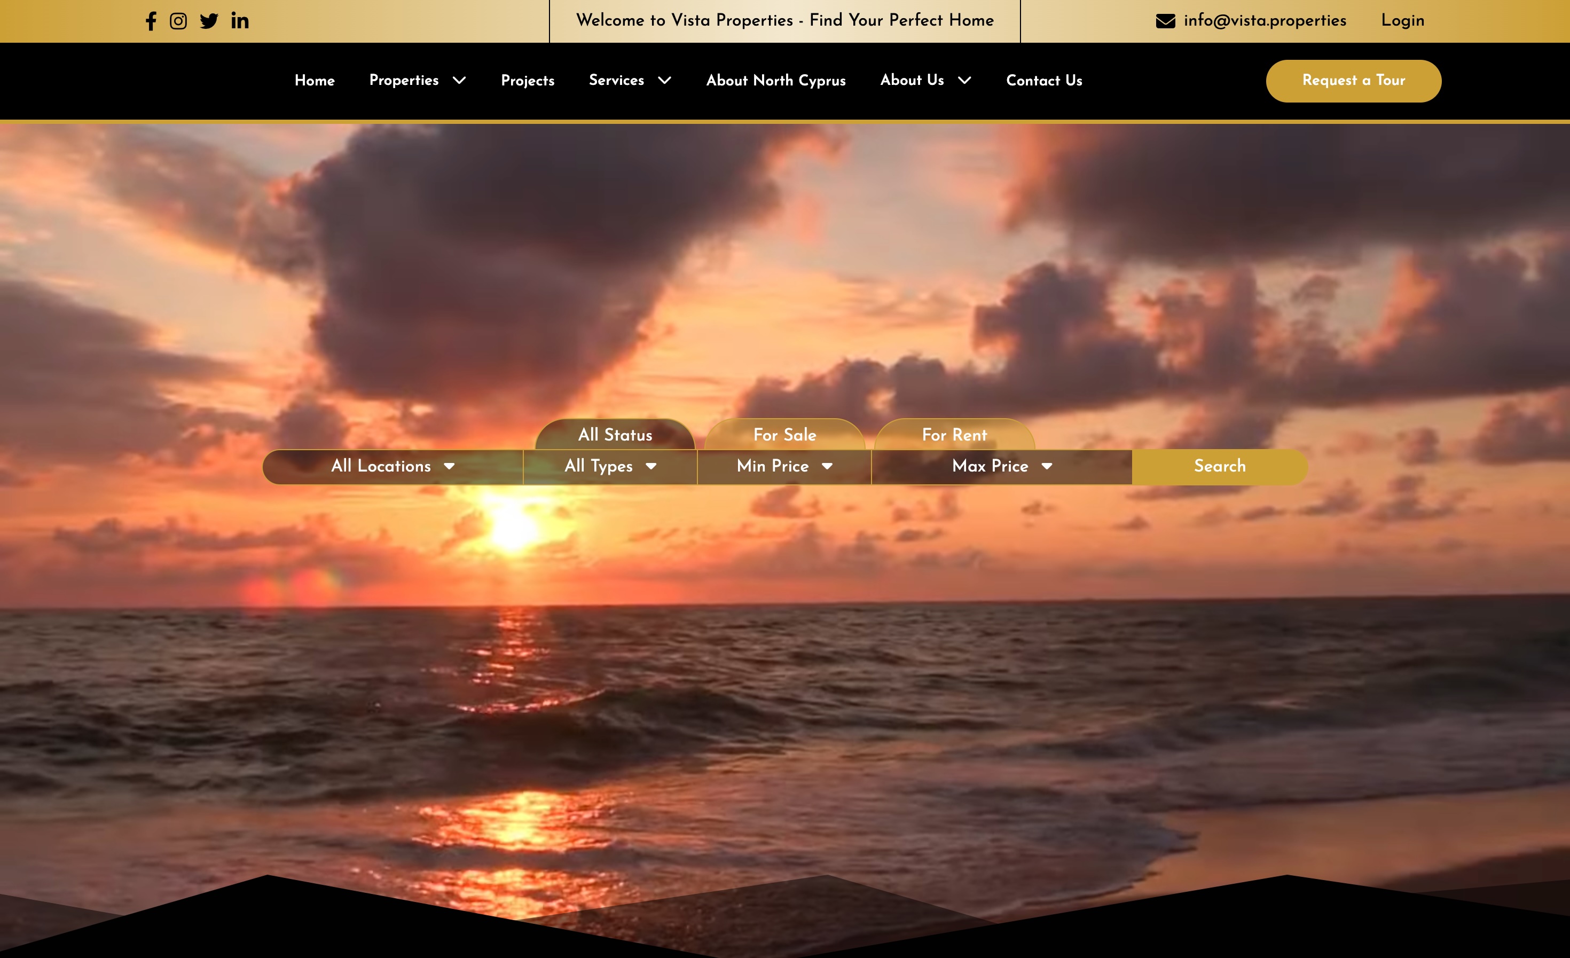This screenshot has height=958, width=1570.
Task: Click the Services menu chevron icon
Action: click(x=664, y=80)
